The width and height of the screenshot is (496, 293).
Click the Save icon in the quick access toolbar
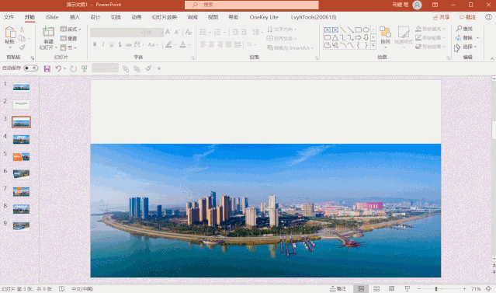(x=47, y=68)
